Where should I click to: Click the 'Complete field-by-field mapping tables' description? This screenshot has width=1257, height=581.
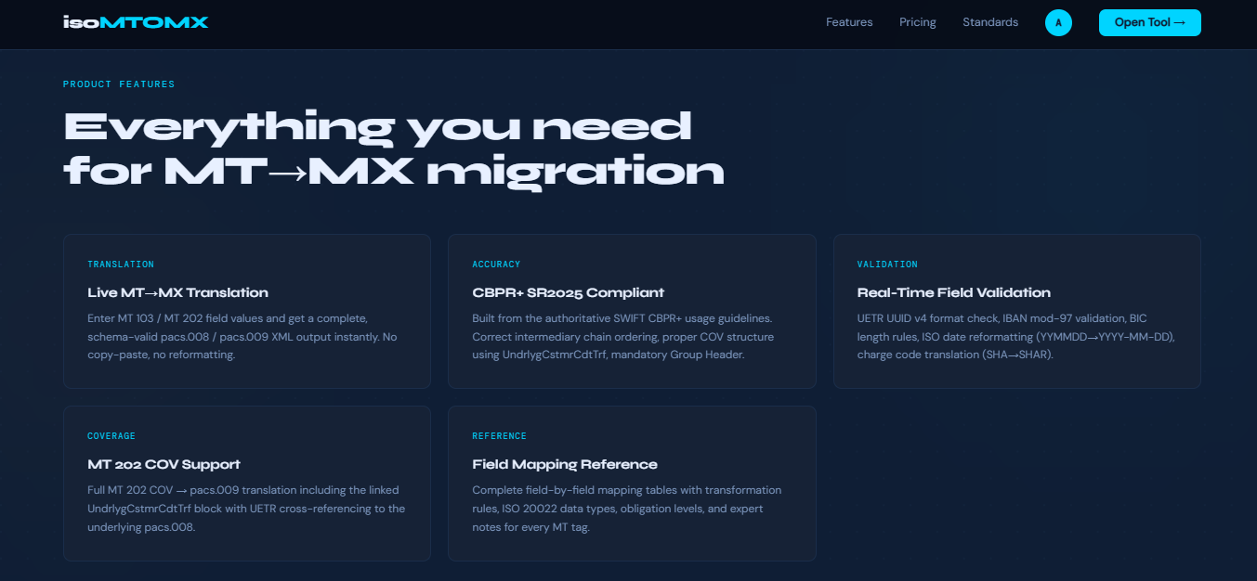(627, 508)
